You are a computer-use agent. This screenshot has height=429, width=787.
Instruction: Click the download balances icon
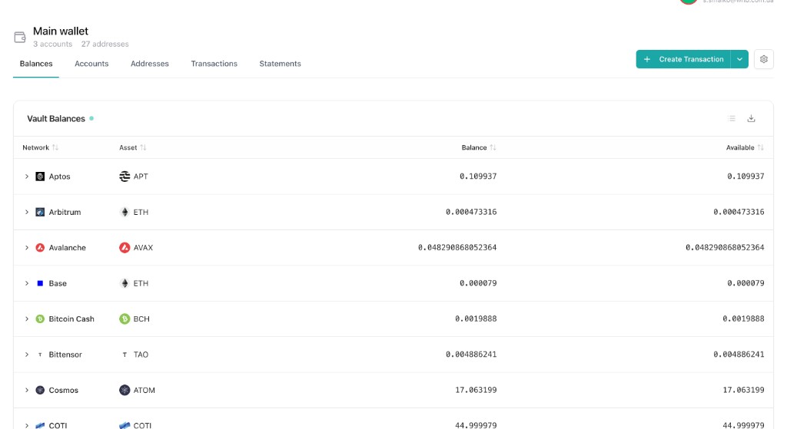(x=751, y=118)
